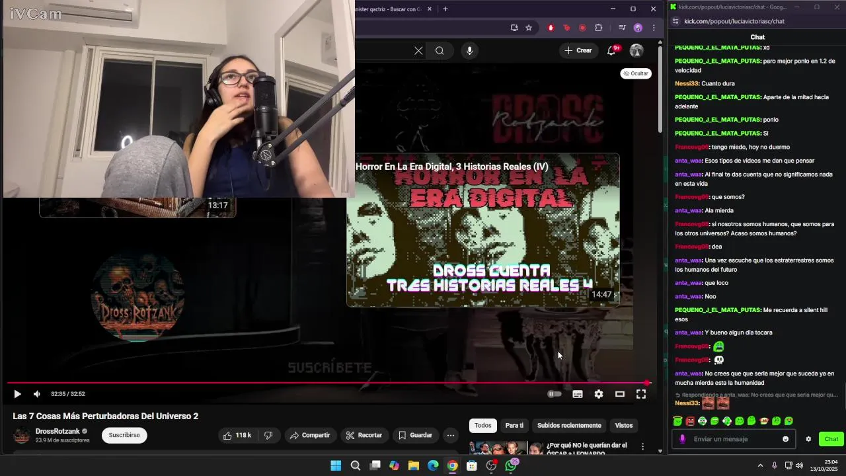Viewport: 846px width, 476px height.
Task: Open the emoji picker in Kick chat
Action: pos(785,439)
